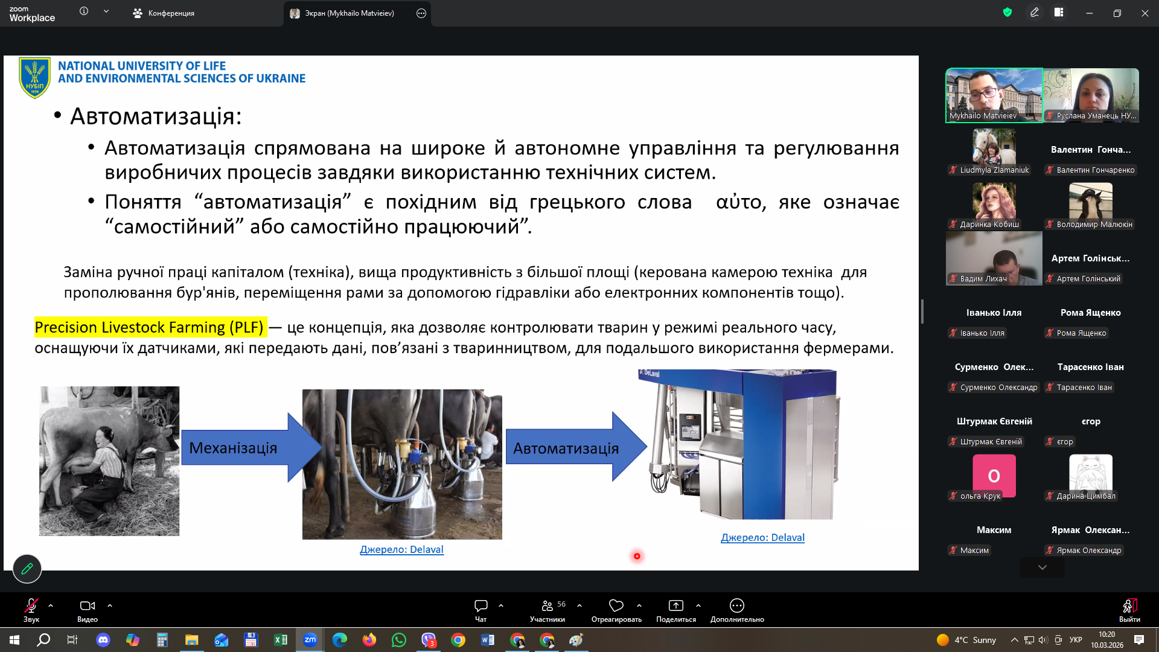Click the annotation pencil circle on slide
The image size is (1159, 652).
coord(27,569)
